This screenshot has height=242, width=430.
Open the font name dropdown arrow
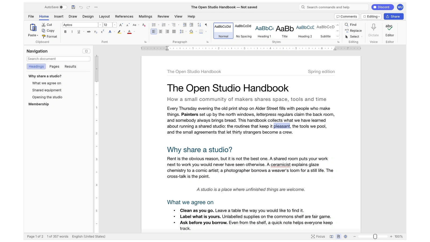click(100, 25)
